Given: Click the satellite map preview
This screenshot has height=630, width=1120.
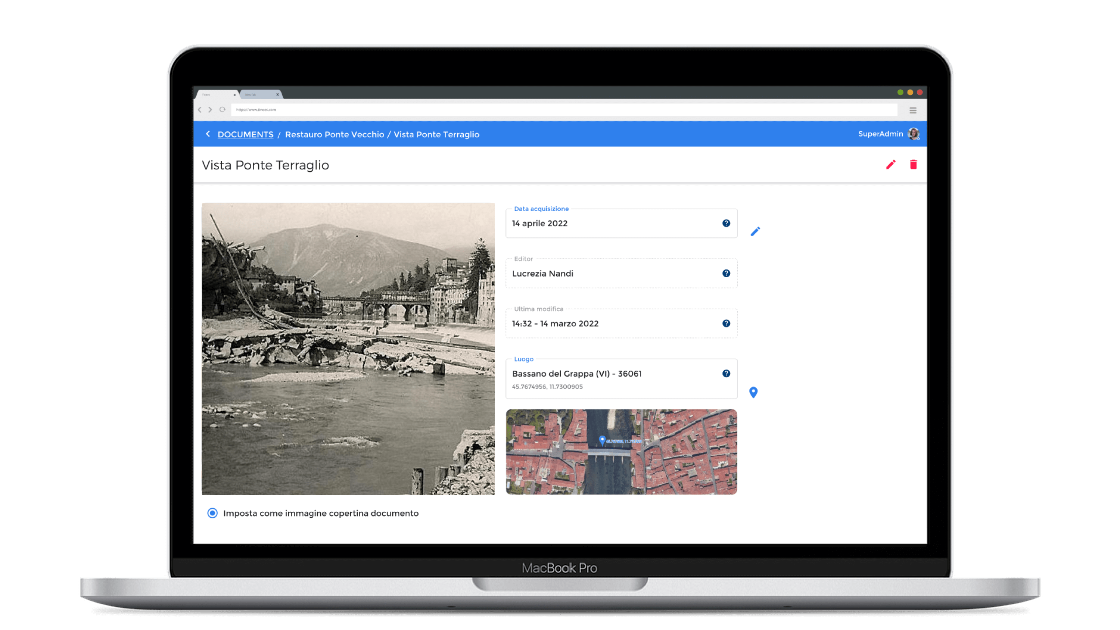Looking at the screenshot, I should coord(621,452).
